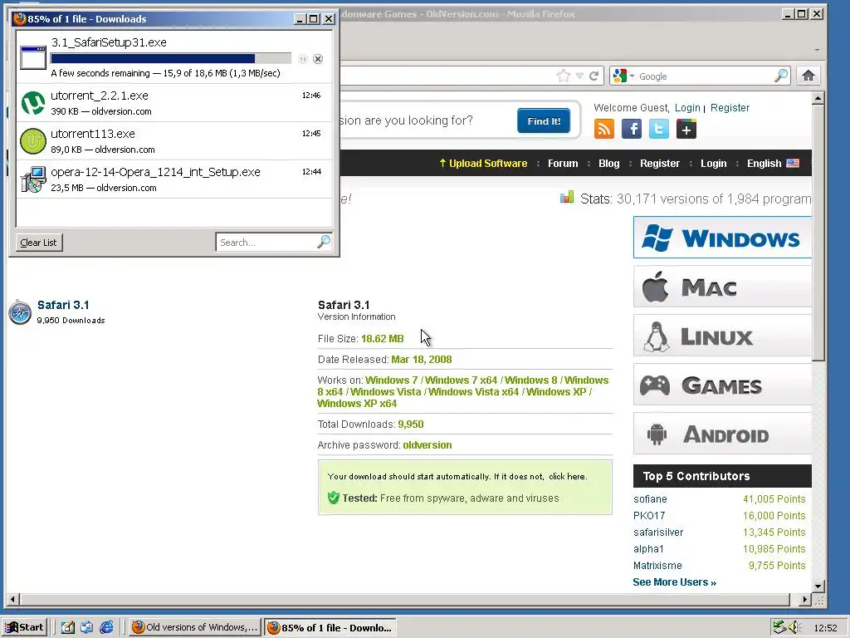The width and height of the screenshot is (850, 638).
Task: Open the Facebook share icon
Action: pos(632,129)
